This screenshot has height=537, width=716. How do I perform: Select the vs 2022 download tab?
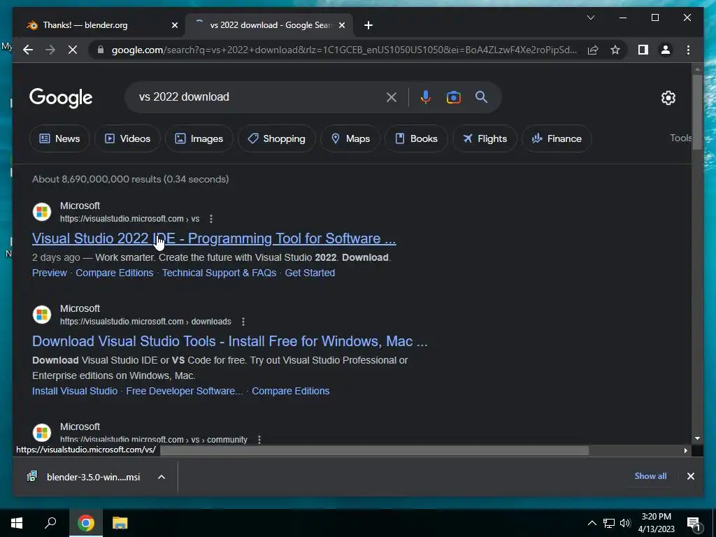coord(268,25)
